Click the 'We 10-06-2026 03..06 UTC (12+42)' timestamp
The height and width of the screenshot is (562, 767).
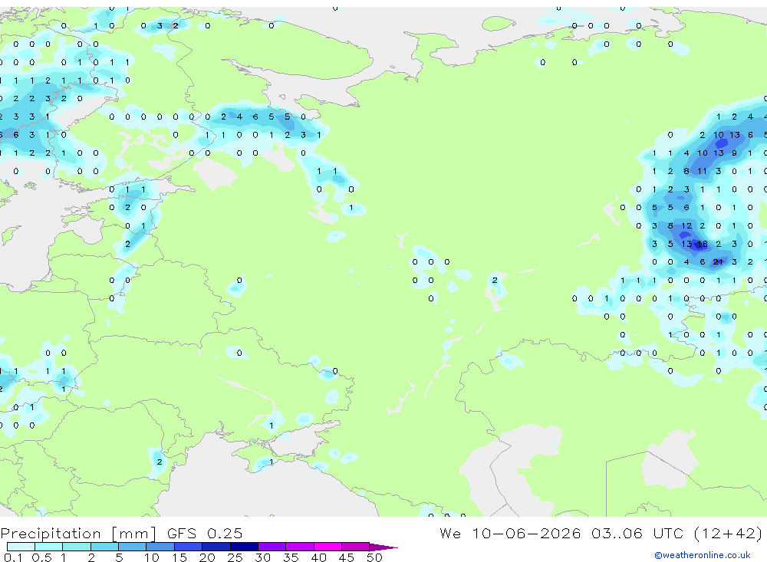[601, 534]
